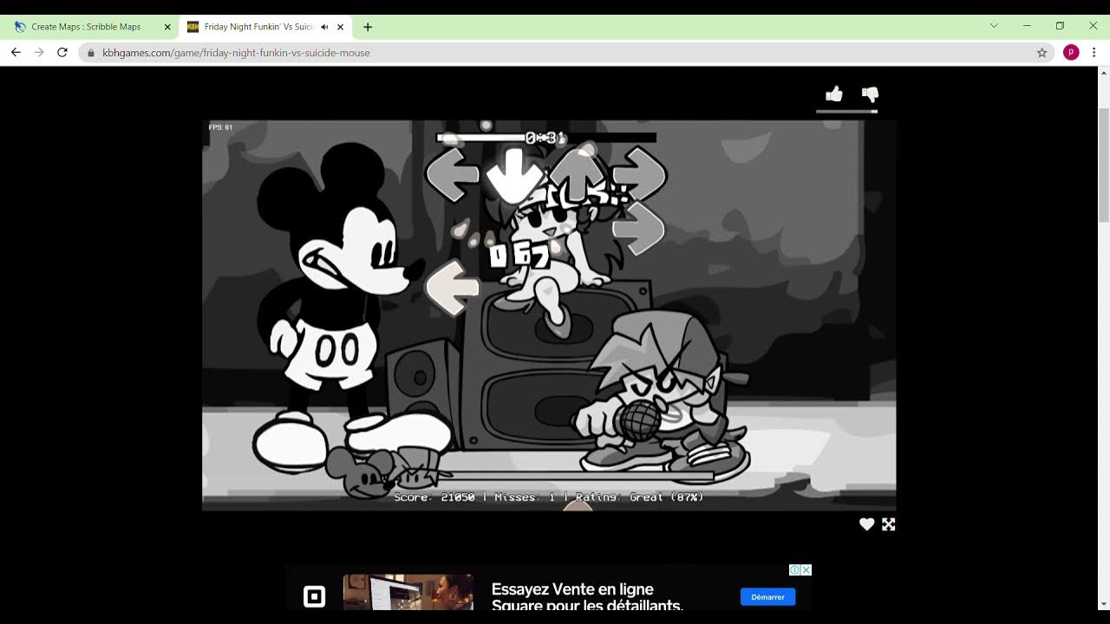Click the left arrow receptor in game
The width and height of the screenshot is (1110, 624).
pos(452,176)
